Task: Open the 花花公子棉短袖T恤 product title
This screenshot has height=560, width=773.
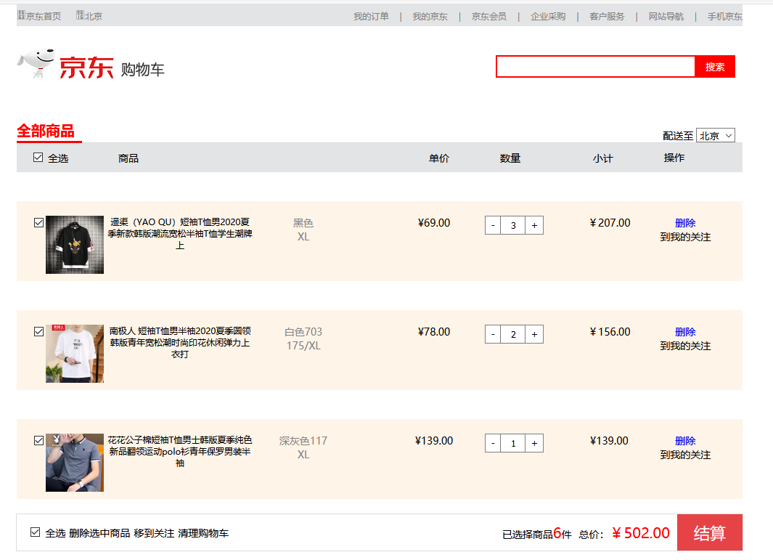Action: coord(180,452)
